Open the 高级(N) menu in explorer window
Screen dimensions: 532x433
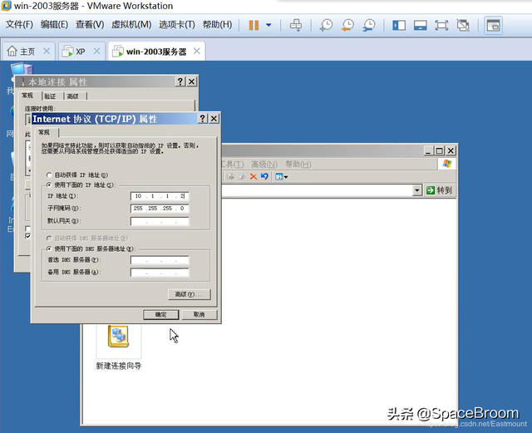(264, 165)
